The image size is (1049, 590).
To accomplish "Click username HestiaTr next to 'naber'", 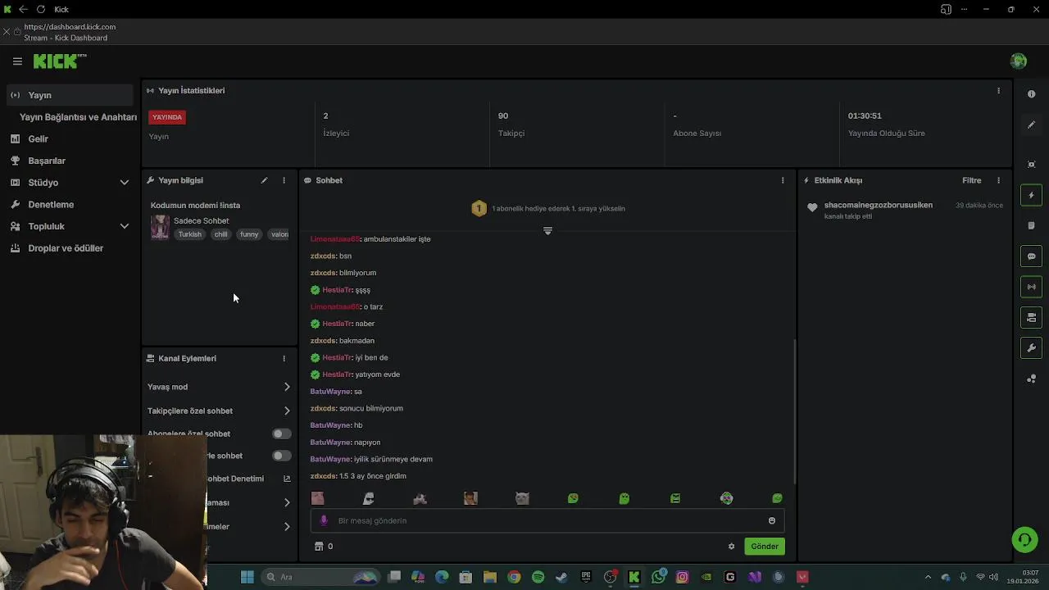I will point(337,324).
